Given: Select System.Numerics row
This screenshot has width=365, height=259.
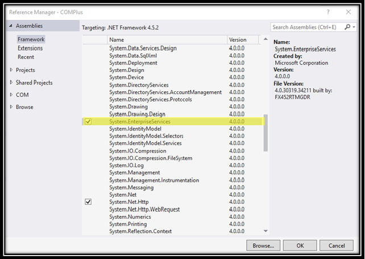Looking at the screenshot, I should (x=173, y=216).
